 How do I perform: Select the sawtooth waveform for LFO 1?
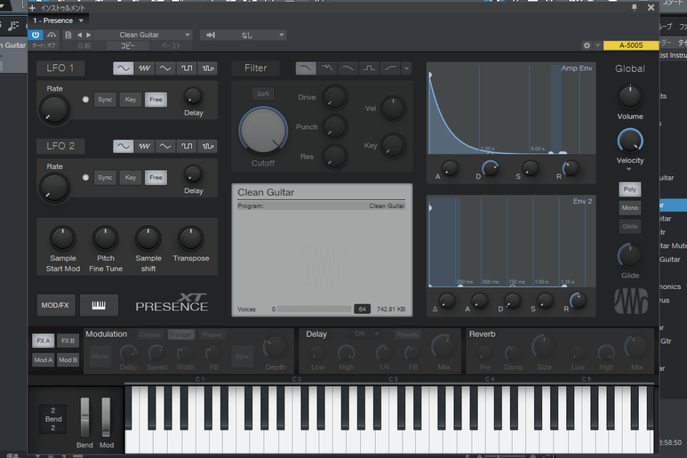pyautogui.click(x=144, y=68)
